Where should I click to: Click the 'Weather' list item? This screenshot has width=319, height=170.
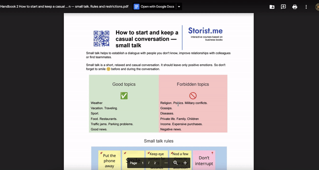point(96,103)
